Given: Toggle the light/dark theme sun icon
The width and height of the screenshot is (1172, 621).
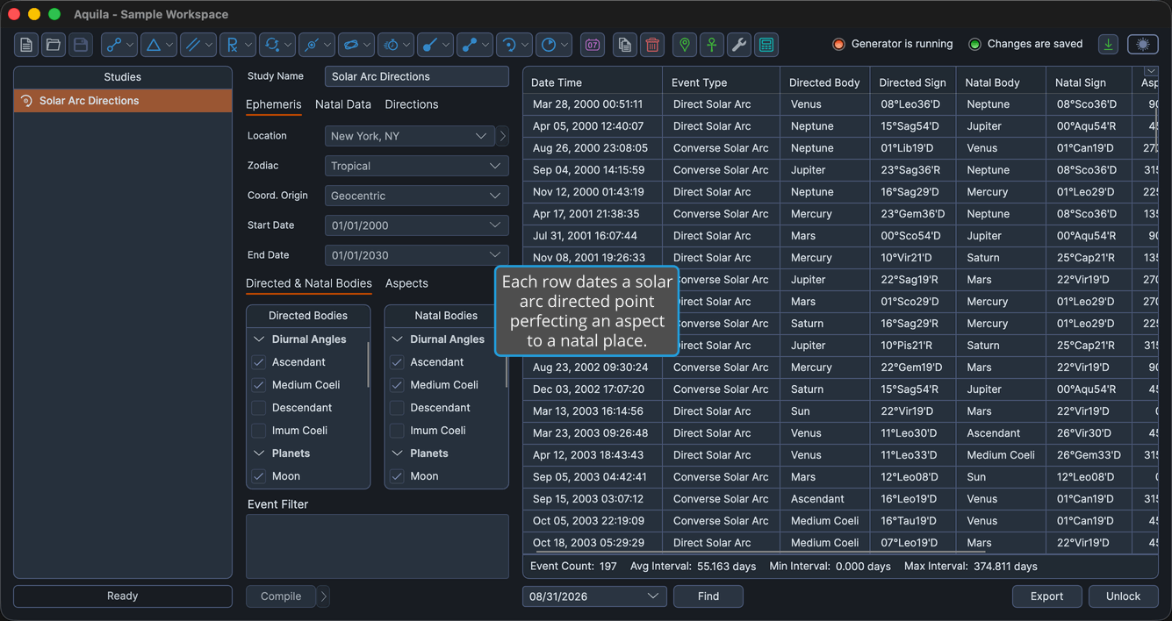Looking at the screenshot, I should [x=1143, y=44].
